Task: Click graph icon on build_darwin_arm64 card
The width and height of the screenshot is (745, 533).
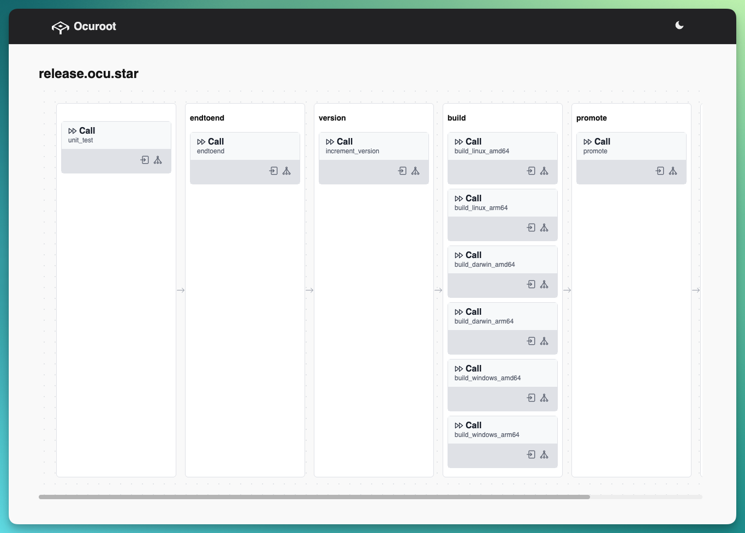Action: (x=544, y=341)
